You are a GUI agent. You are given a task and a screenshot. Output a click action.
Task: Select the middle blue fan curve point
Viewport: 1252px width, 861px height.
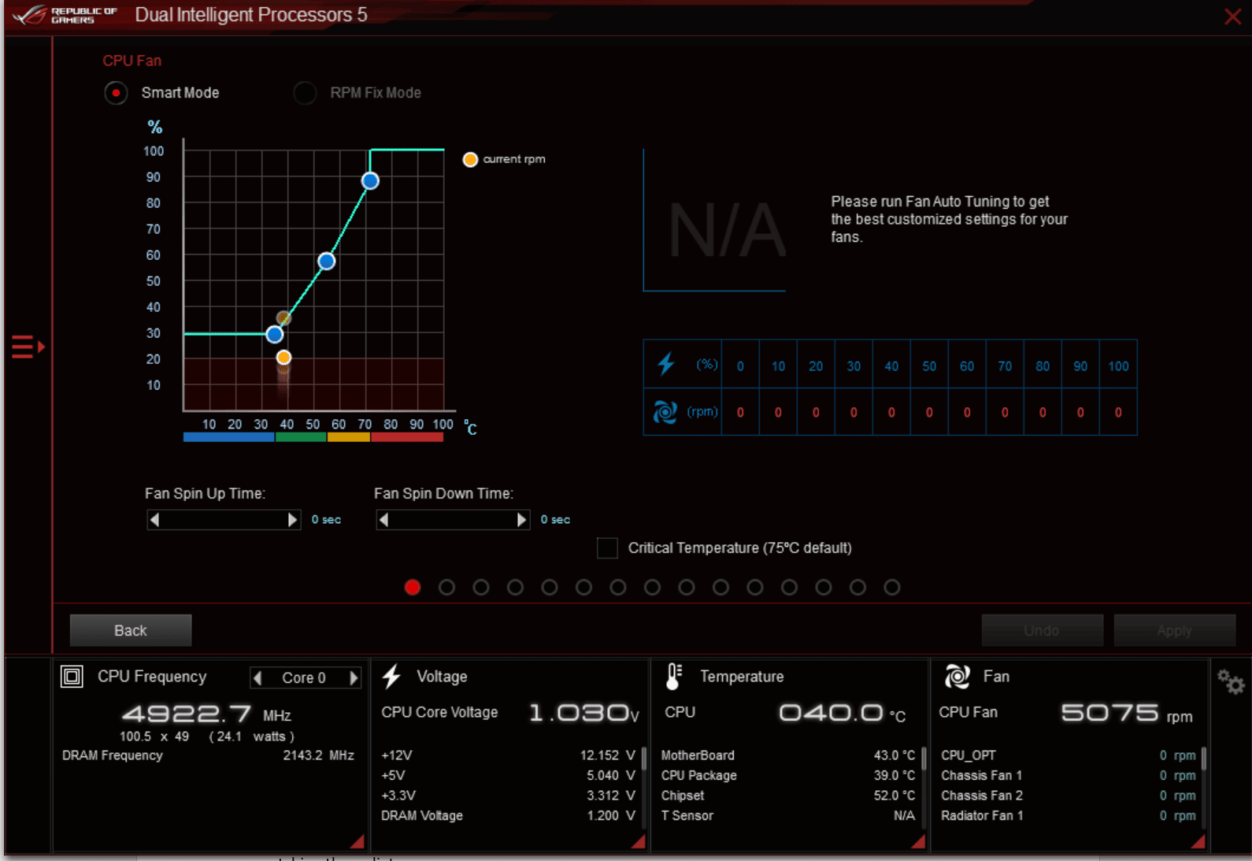[x=327, y=262]
